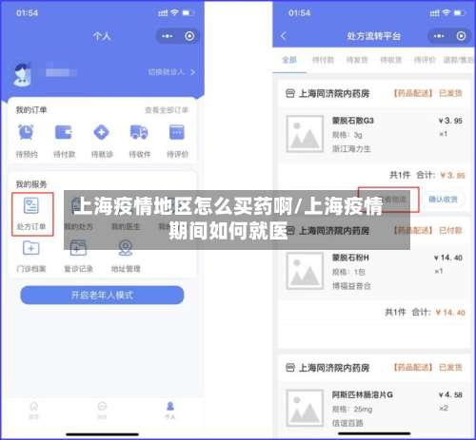This screenshot has width=476, height=440.
Task: Click 处方流转平台 page title
Action: pyautogui.click(x=373, y=36)
